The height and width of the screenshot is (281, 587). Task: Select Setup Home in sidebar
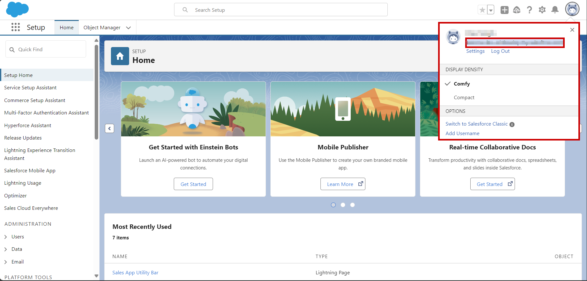pos(47,75)
